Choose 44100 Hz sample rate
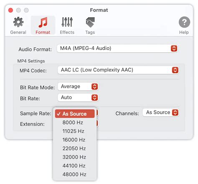 point(75,166)
